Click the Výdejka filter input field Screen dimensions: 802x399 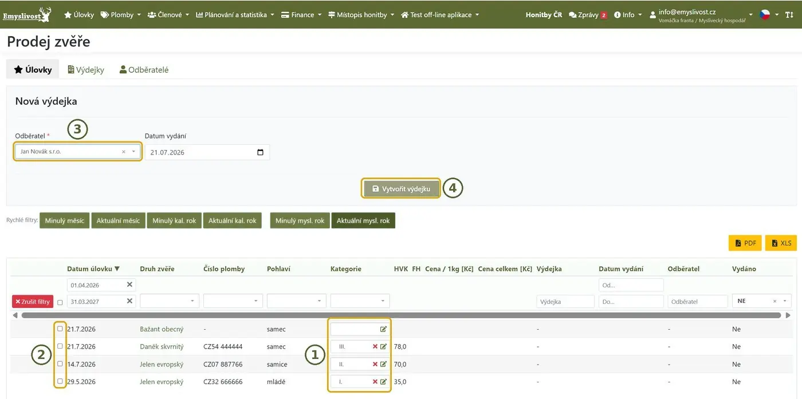point(565,302)
